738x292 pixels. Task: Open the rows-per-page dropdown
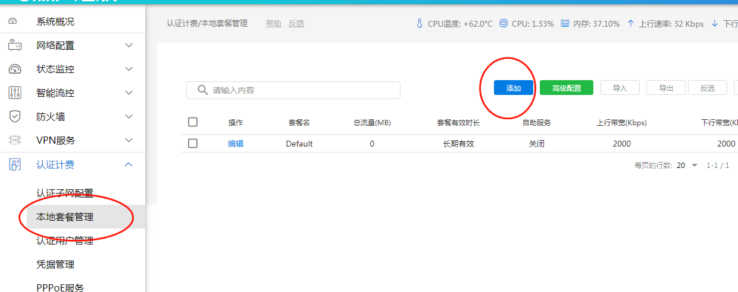pos(695,166)
